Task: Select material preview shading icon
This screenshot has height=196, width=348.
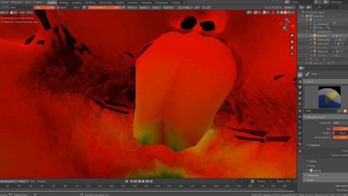Action: coord(285,13)
